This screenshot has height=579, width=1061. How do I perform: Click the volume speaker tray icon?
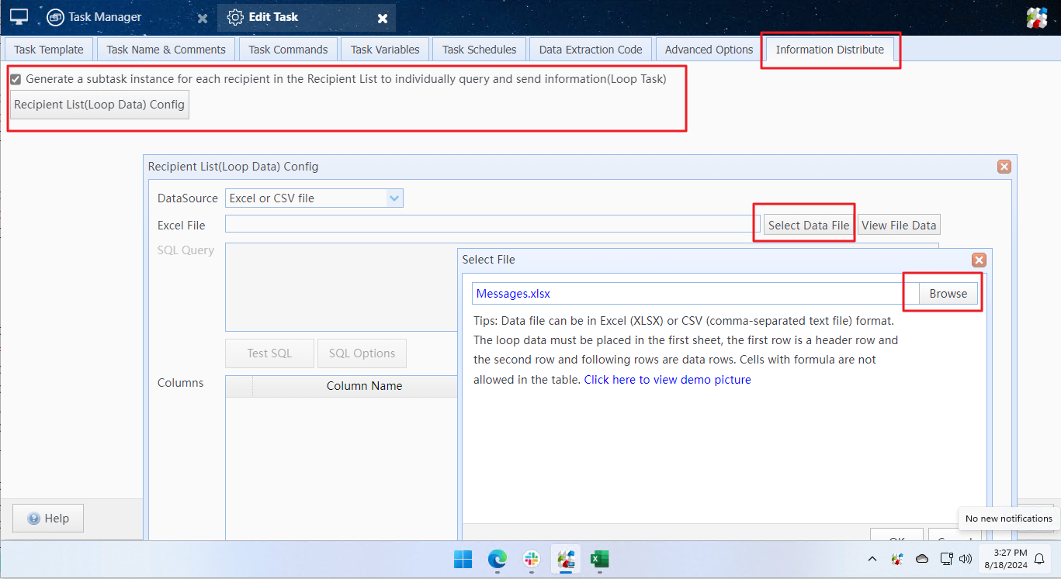pyautogui.click(x=966, y=559)
